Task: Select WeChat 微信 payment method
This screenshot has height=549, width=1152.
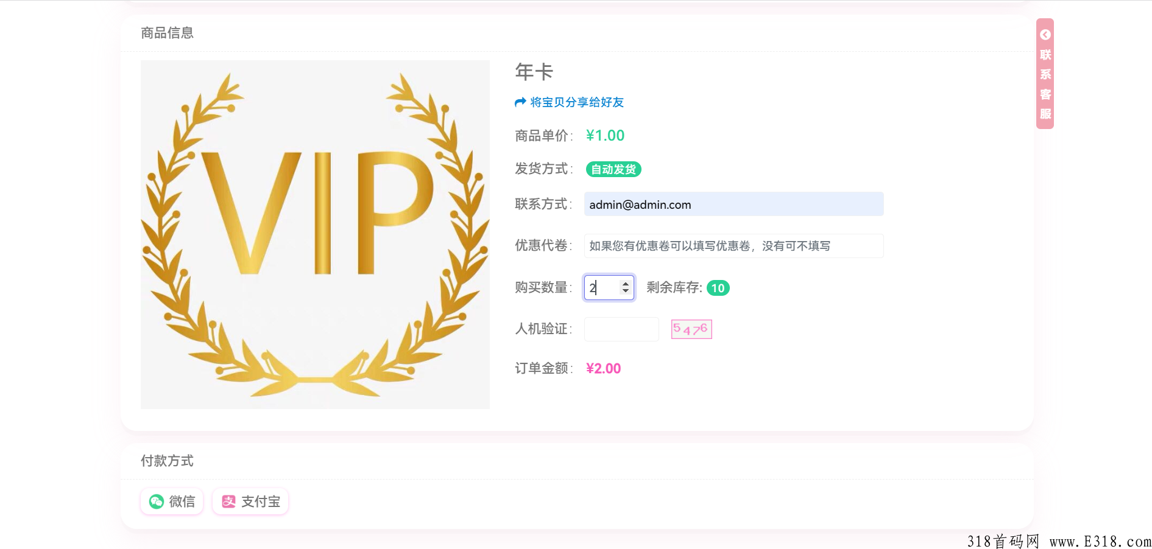Action: tap(172, 502)
